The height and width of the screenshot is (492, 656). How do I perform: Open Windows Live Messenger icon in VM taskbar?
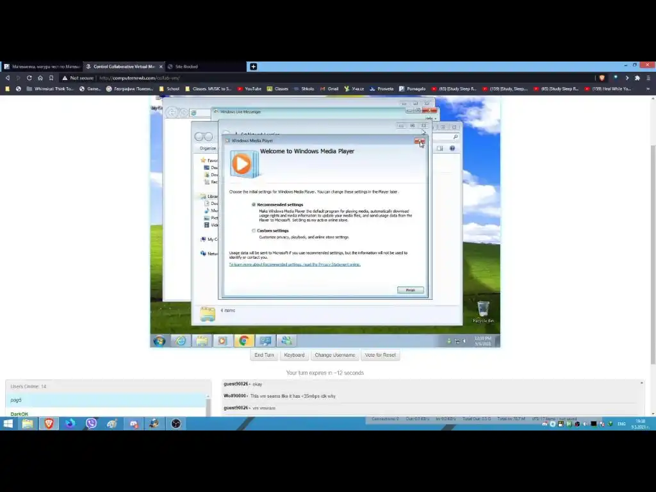(286, 341)
